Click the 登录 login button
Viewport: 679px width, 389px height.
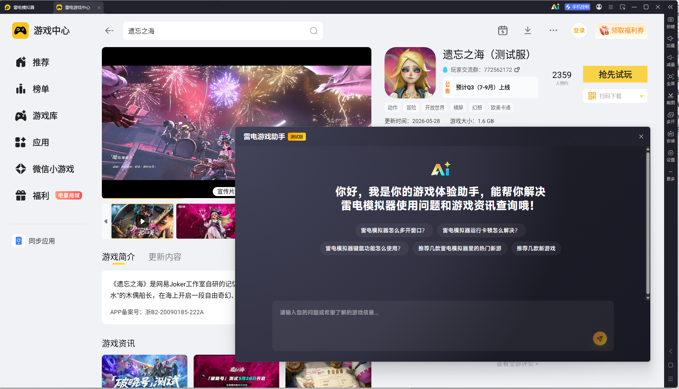579,30
